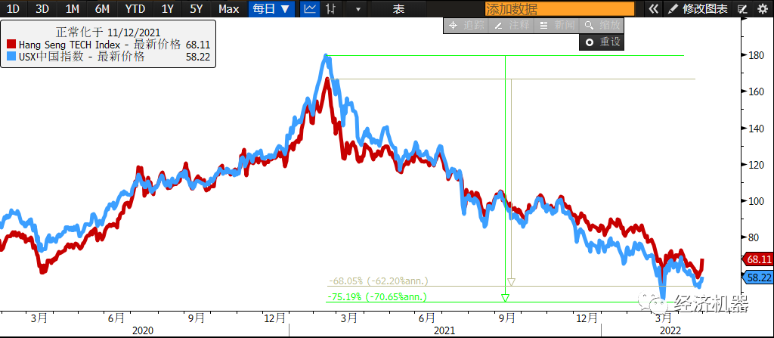This screenshot has width=774, height=338.
Task: Open chart settings gear icon
Action: [762, 9]
